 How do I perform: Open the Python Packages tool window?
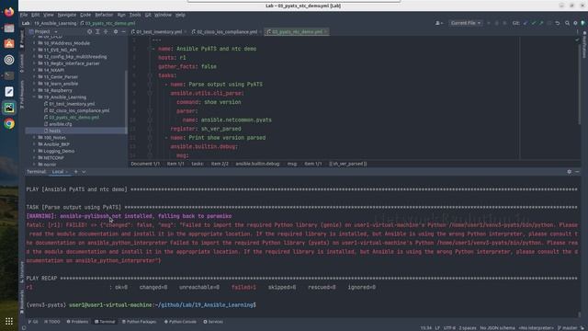139,322
